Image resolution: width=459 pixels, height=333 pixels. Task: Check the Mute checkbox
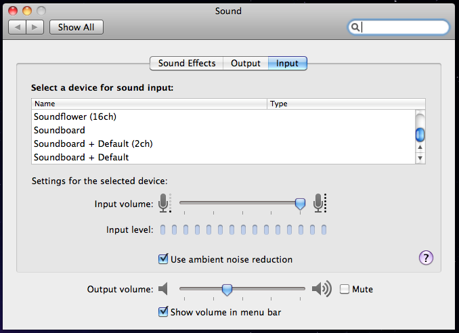click(x=345, y=289)
